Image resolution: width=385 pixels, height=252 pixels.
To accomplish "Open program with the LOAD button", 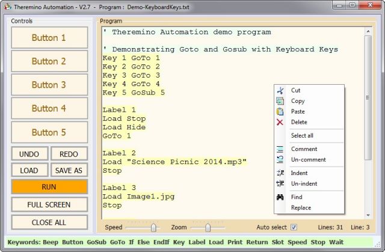I will [29, 170].
